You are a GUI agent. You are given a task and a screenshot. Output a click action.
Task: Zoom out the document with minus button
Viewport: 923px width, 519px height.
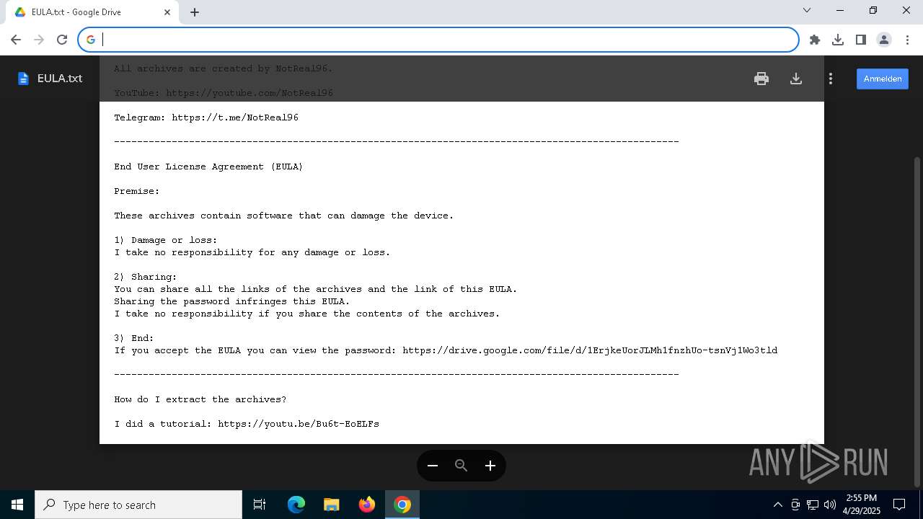[x=433, y=466]
